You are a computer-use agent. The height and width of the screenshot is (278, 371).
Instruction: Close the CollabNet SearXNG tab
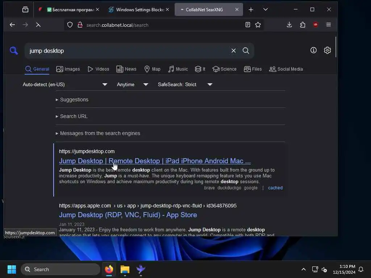tap(237, 9)
